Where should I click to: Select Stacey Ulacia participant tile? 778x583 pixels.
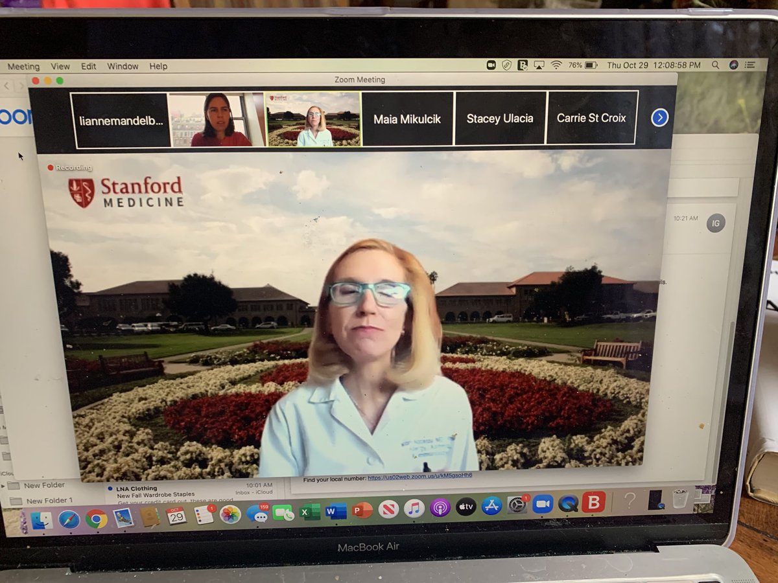500,118
